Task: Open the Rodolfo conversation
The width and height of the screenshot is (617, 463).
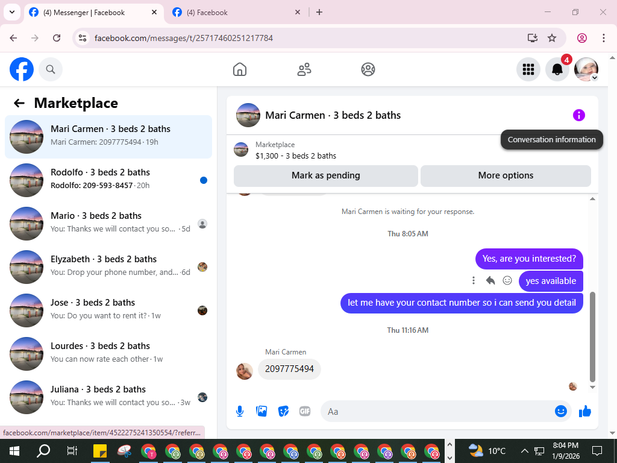Action: tap(108, 180)
